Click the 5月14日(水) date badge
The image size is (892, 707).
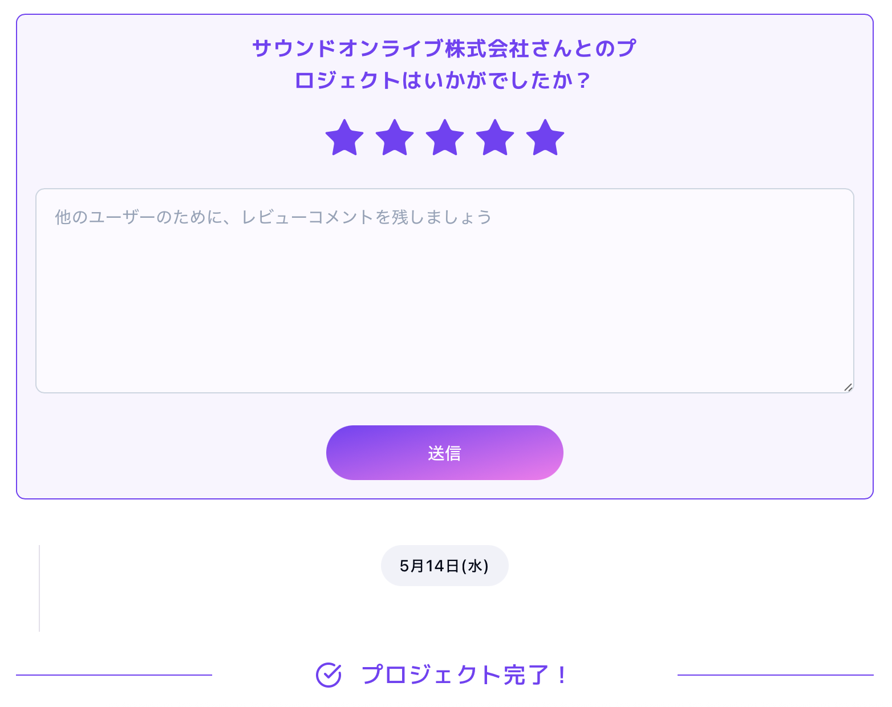coord(444,566)
